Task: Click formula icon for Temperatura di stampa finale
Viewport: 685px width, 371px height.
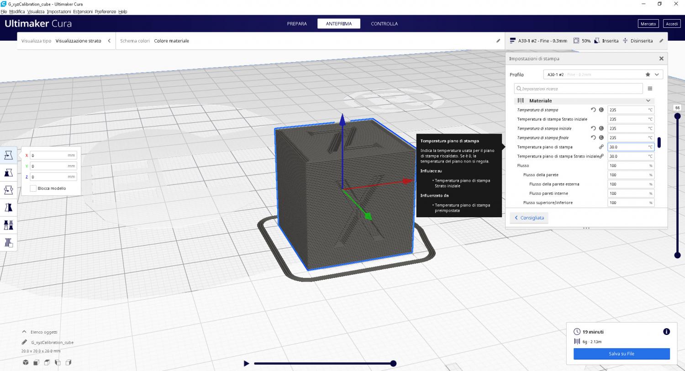Action: (x=601, y=137)
